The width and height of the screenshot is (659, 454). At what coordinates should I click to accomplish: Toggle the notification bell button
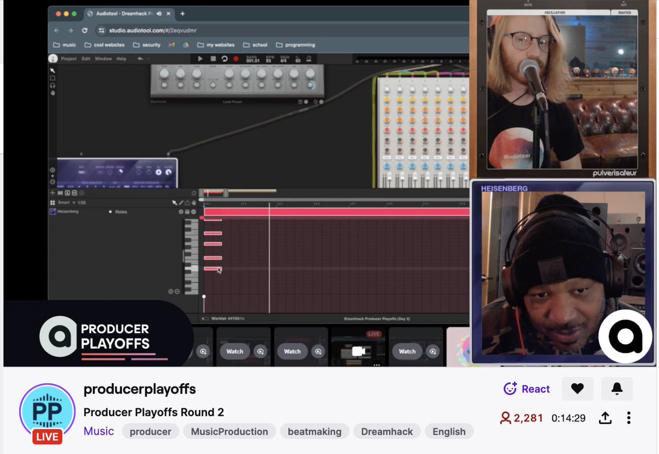pyautogui.click(x=617, y=389)
